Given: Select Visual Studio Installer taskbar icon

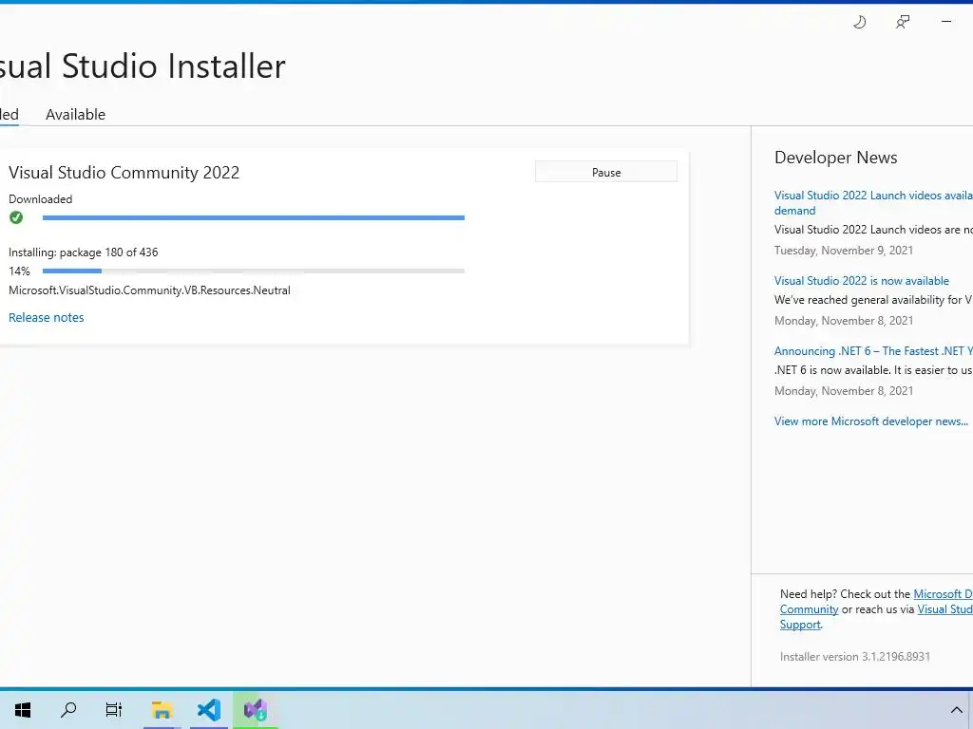Looking at the screenshot, I should coord(255,710).
